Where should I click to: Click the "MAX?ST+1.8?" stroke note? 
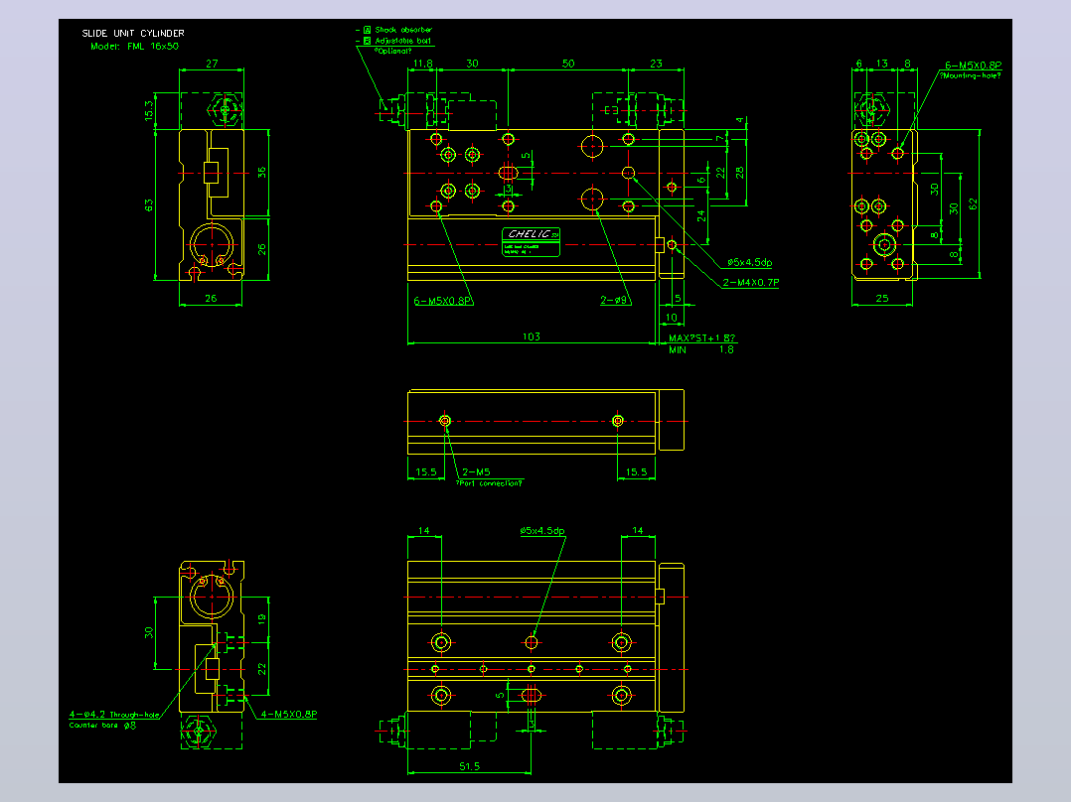click(701, 337)
